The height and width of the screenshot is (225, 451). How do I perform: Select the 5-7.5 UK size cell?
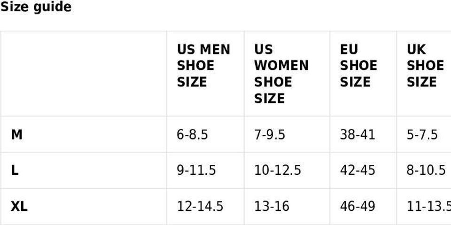coord(422,135)
